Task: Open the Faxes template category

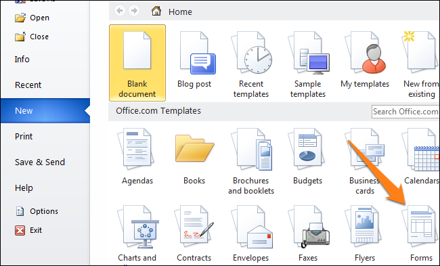Action: coord(308,234)
